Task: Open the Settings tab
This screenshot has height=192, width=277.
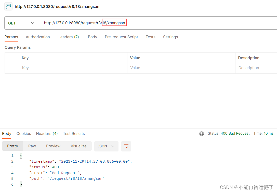Action: coord(170,37)
